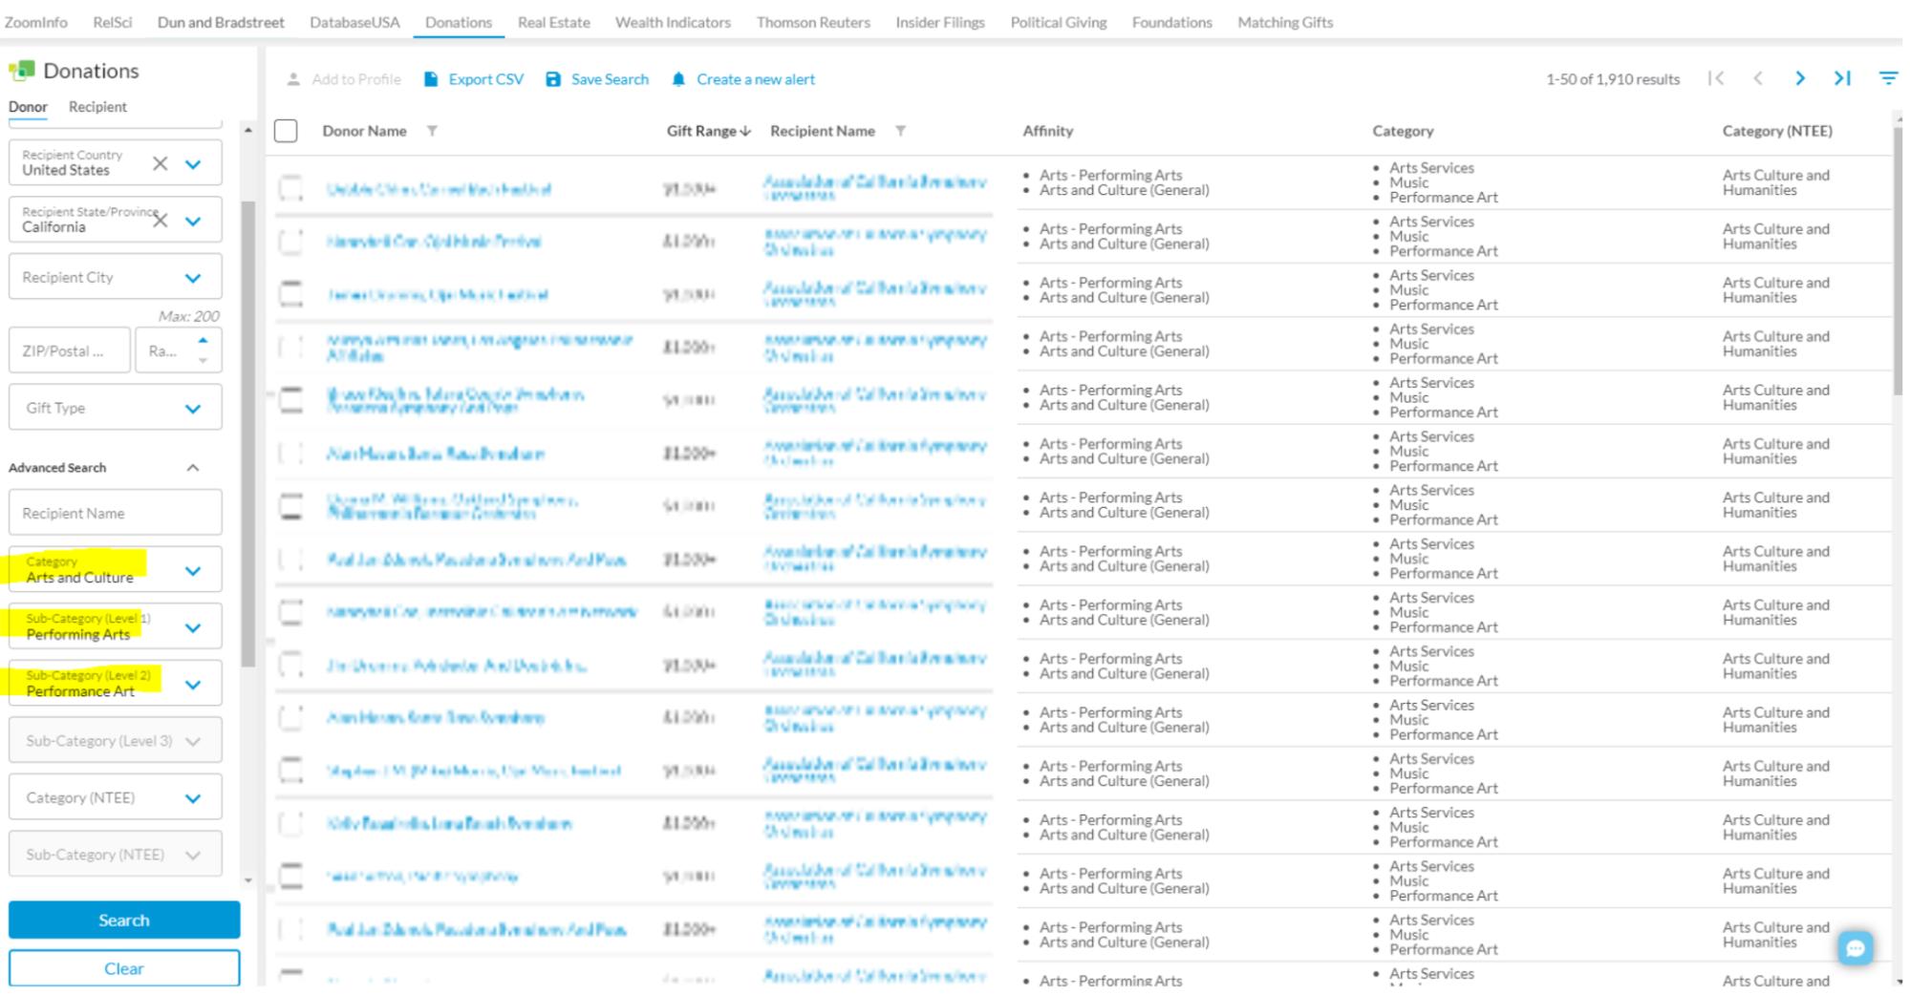The width and height of the screenshot is (1910, 995).
Task: Select the Recipient tab
Action: point(97,107)
